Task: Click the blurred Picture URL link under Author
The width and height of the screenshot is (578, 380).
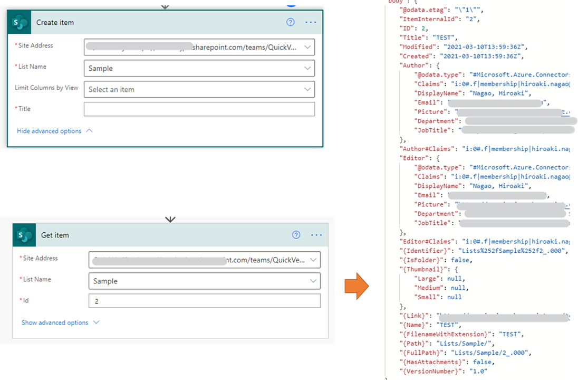Action: pos(513,112)
